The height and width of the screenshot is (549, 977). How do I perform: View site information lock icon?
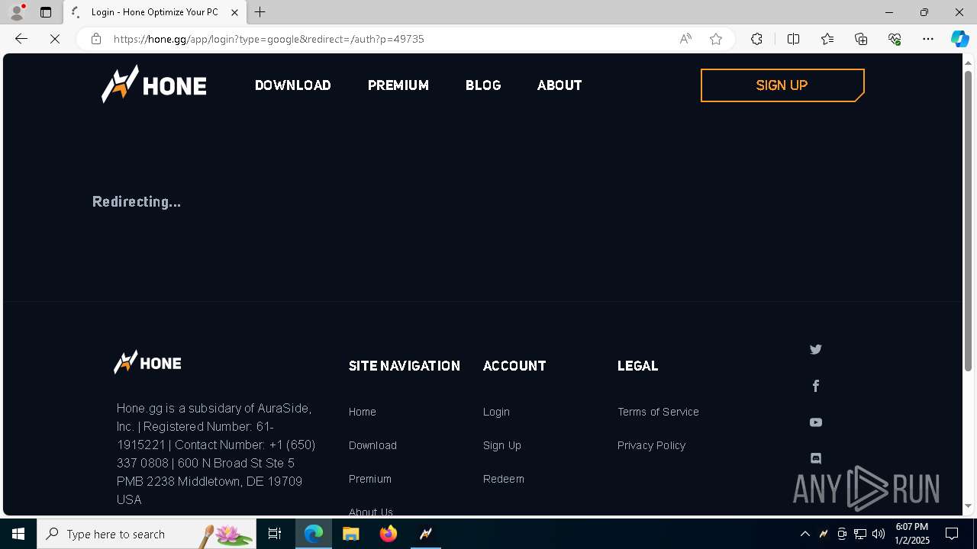95,39
